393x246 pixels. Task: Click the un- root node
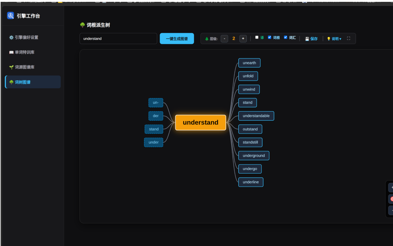pyautogui.click(x=156, y=103)
